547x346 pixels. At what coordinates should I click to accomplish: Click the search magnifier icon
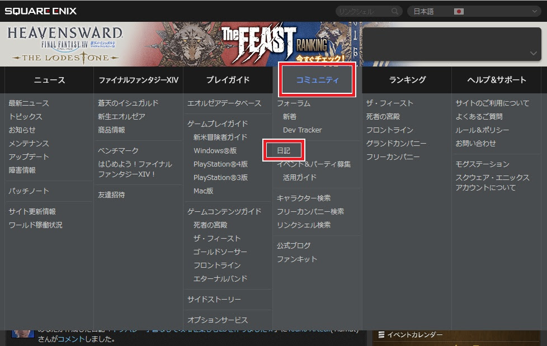[394, 12]
